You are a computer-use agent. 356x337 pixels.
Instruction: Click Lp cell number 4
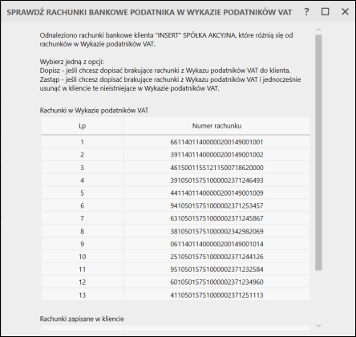[x=83, y=181]
